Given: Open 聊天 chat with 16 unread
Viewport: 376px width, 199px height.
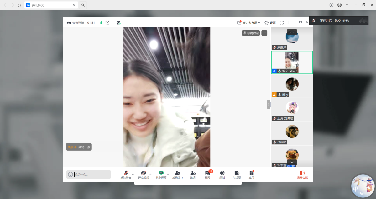Looking at the screenshot, I should click(207, 175).
